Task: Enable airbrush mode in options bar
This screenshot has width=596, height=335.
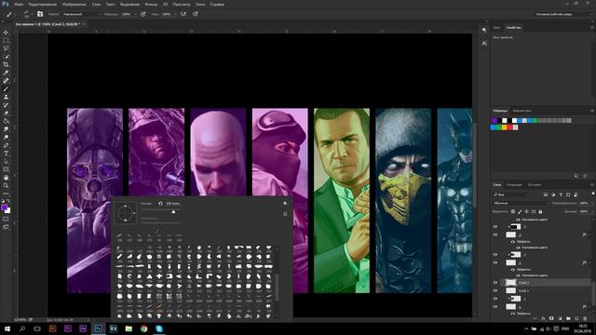Action: pos(183,14)
